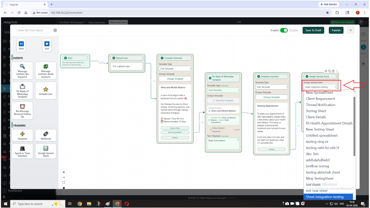370x208 pixels.
Task: Choose the Default Case star icon
Action: pyautogui.click(x=46, y=90)
